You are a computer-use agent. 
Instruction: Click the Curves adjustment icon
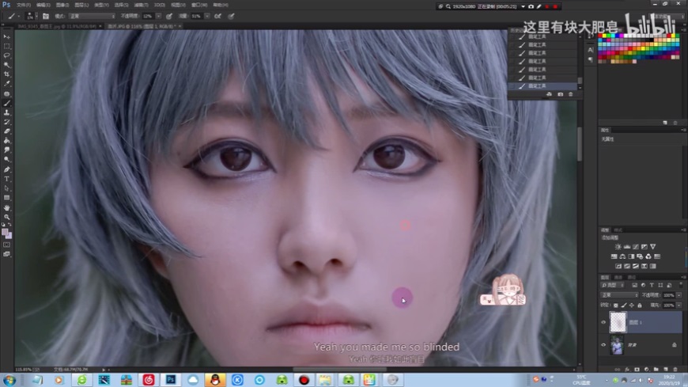[636, 247]
